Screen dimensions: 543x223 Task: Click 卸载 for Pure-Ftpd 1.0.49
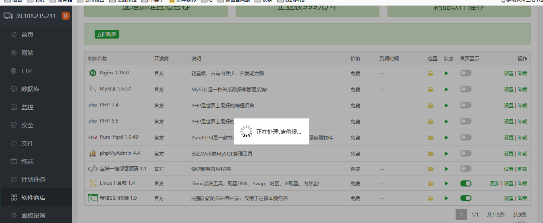522,138
